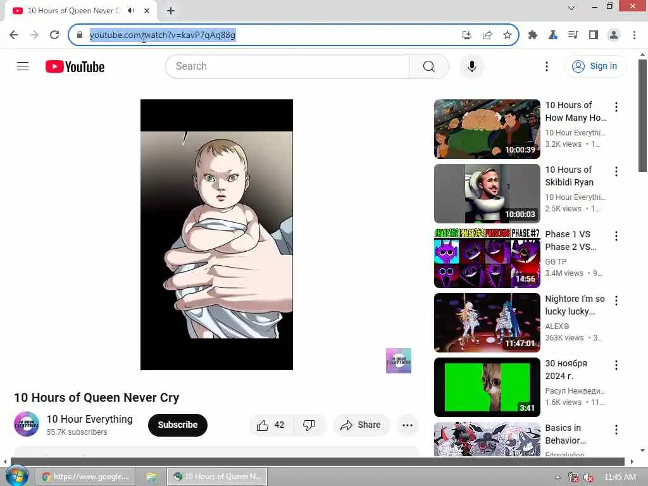The image size is (648, 486).
Task: Start voice search with microphone
Action: (471, 66)
